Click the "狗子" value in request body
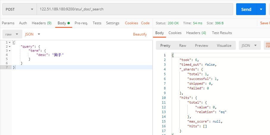The width and height of the screenshot is (270, 135). coord(58,55)
